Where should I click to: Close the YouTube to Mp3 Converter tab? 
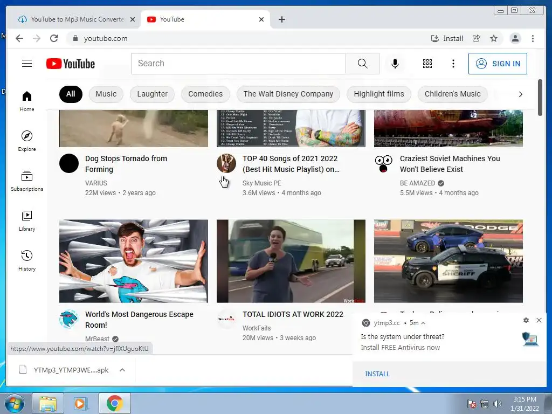(x=133, y=19)
